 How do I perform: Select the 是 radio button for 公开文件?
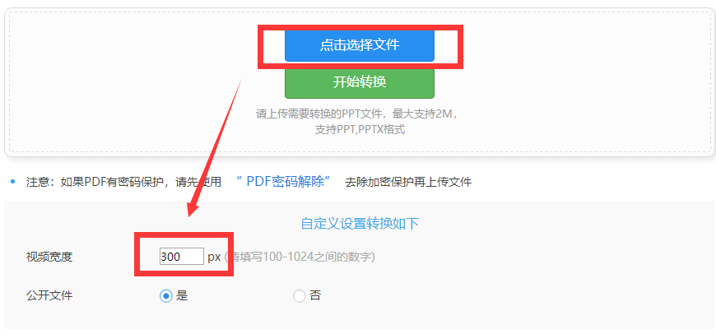[165, 296]
